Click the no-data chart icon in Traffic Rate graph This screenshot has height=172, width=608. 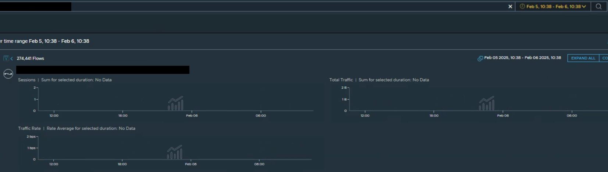[x=175, y=152]
